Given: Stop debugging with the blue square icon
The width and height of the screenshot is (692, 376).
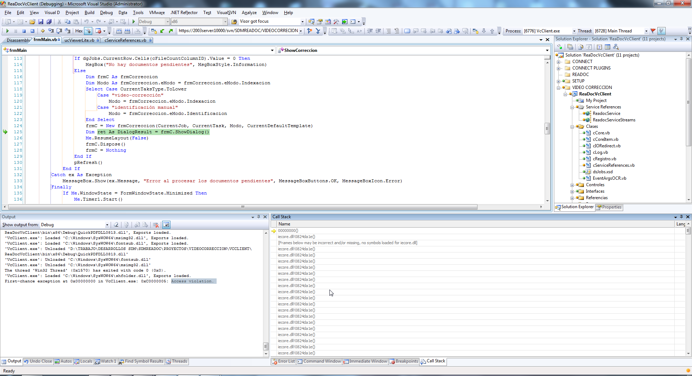Looking at the screenshot, I should pyautogui.click(x=24, y=31).
